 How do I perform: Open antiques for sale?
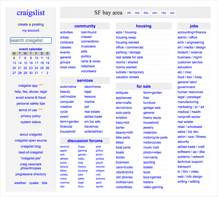tap(122, 93)
